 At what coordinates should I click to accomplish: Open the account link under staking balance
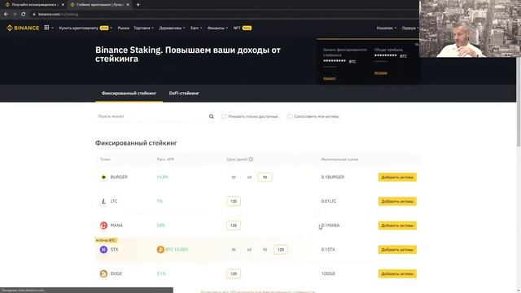pos(329,78)
